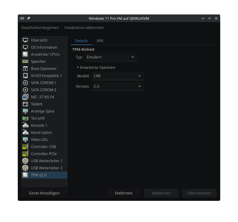Select the Übersicht entry text
This screenshot has width=238, height=222.
point(39,40)
